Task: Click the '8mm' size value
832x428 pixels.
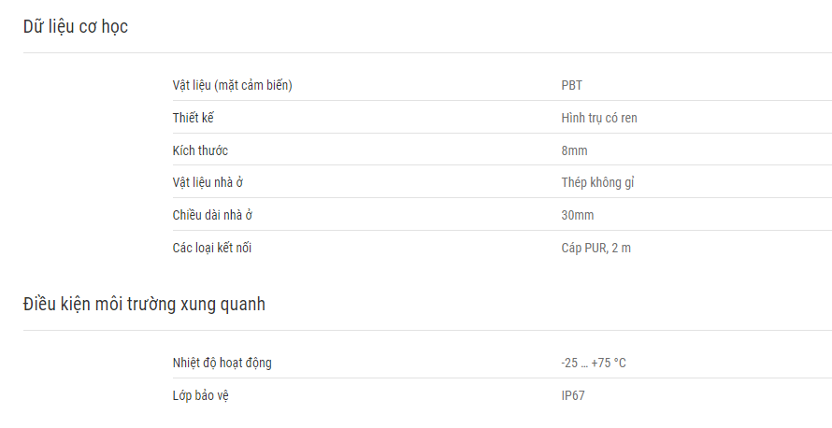Action: (x=574, y=150)
